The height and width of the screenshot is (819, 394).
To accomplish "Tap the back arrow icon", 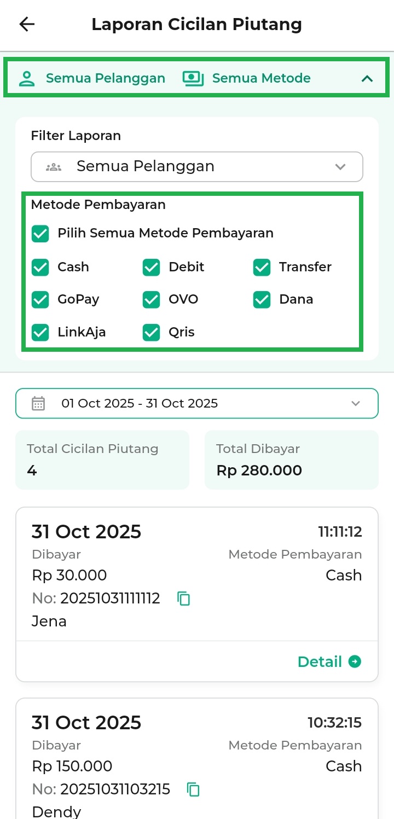I will 27,24.
